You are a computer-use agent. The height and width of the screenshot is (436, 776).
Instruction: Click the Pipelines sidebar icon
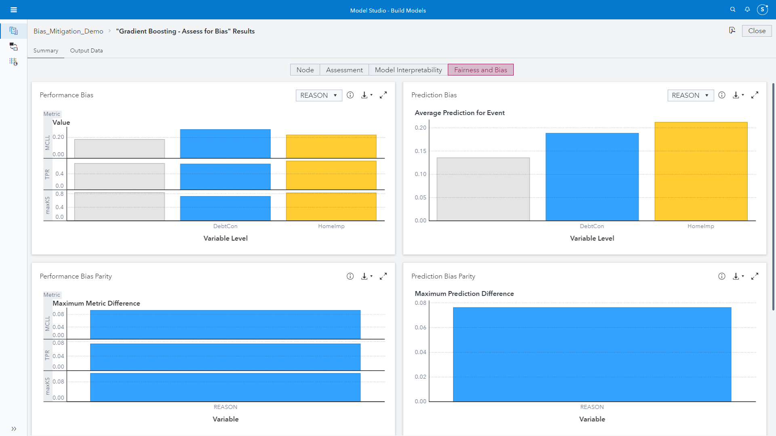[14, 46]
